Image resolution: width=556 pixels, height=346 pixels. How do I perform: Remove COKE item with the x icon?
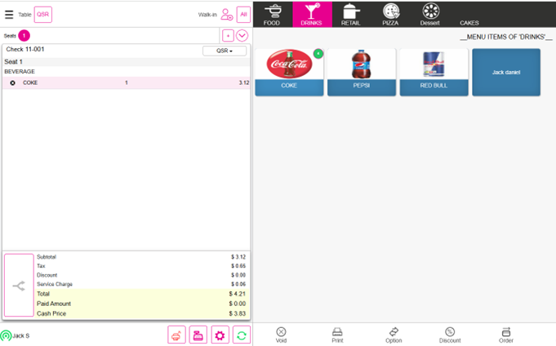(12, 82)
